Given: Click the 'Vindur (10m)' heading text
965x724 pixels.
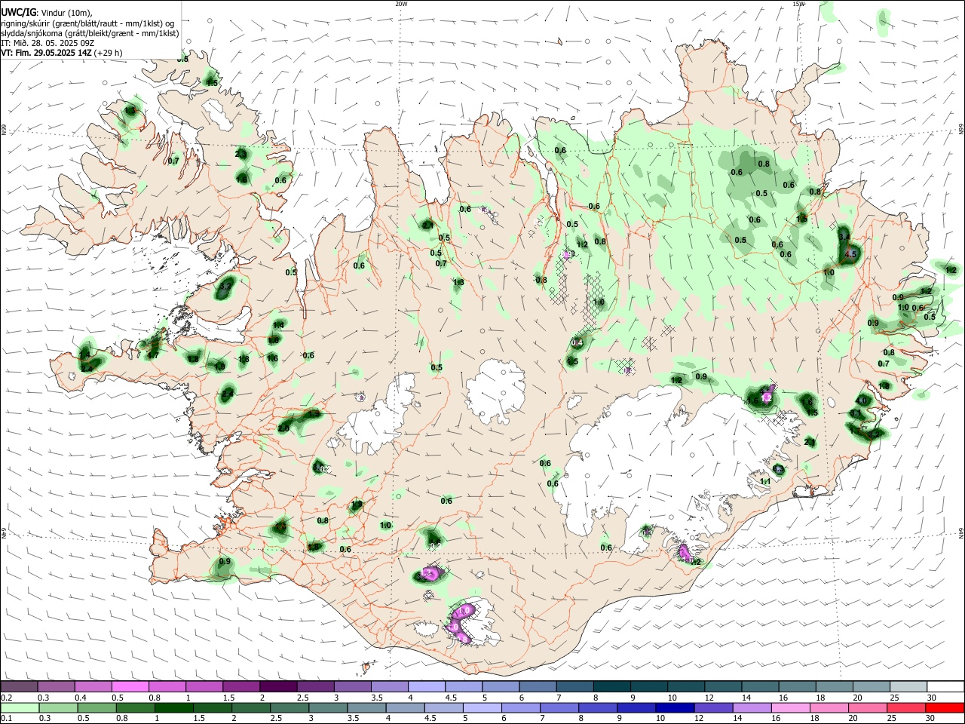Looking at the screenshot, I should point(66,13).
